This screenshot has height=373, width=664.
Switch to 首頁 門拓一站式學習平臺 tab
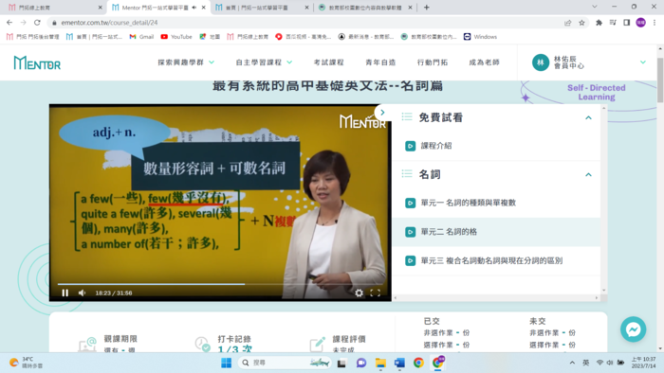click(x=262, y=8)
